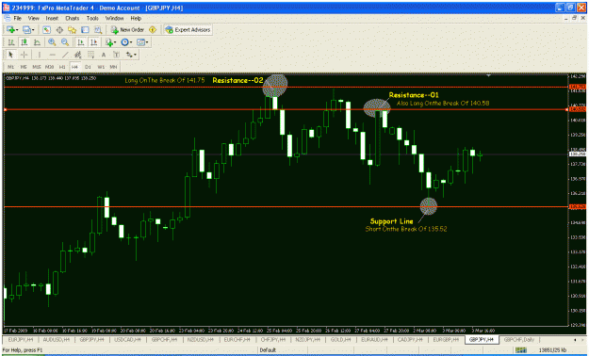Open the Charts menu

coord(73,18)
